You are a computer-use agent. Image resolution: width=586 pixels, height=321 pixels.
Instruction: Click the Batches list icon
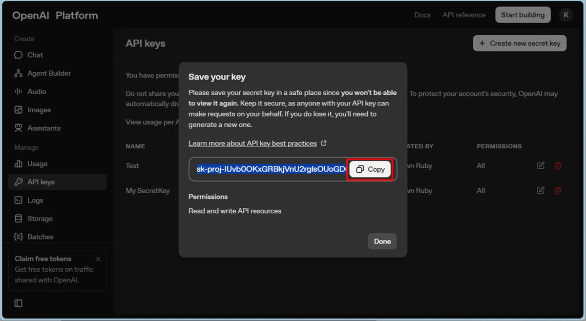coord(19,237)
